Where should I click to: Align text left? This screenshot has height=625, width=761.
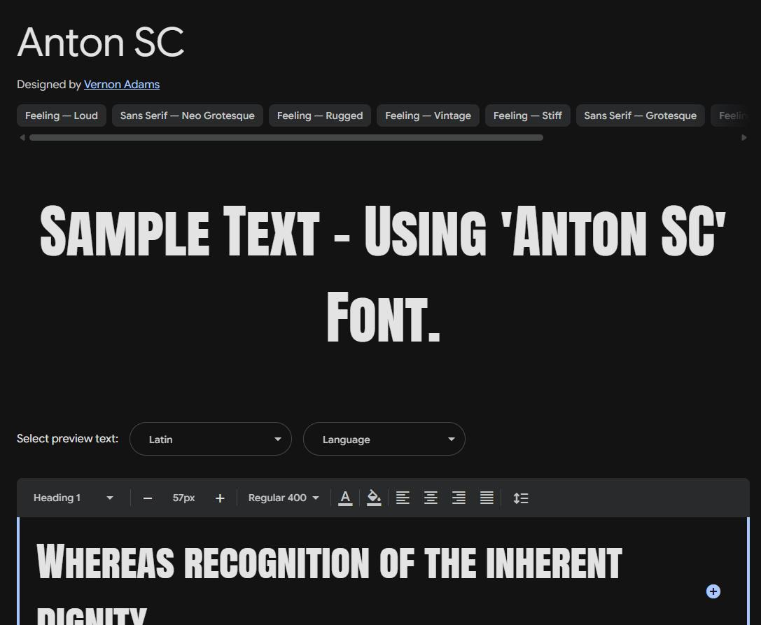(x=403, y=498)
